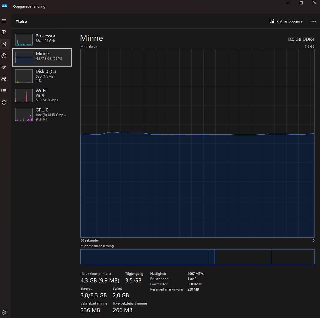Click the run new task icon
This screenshot has height=318, width=320.
click(x=272, y=21)
